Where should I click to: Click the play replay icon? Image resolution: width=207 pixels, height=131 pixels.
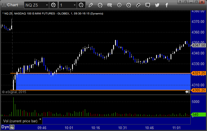pyautogui.click(x=119, y=5)
